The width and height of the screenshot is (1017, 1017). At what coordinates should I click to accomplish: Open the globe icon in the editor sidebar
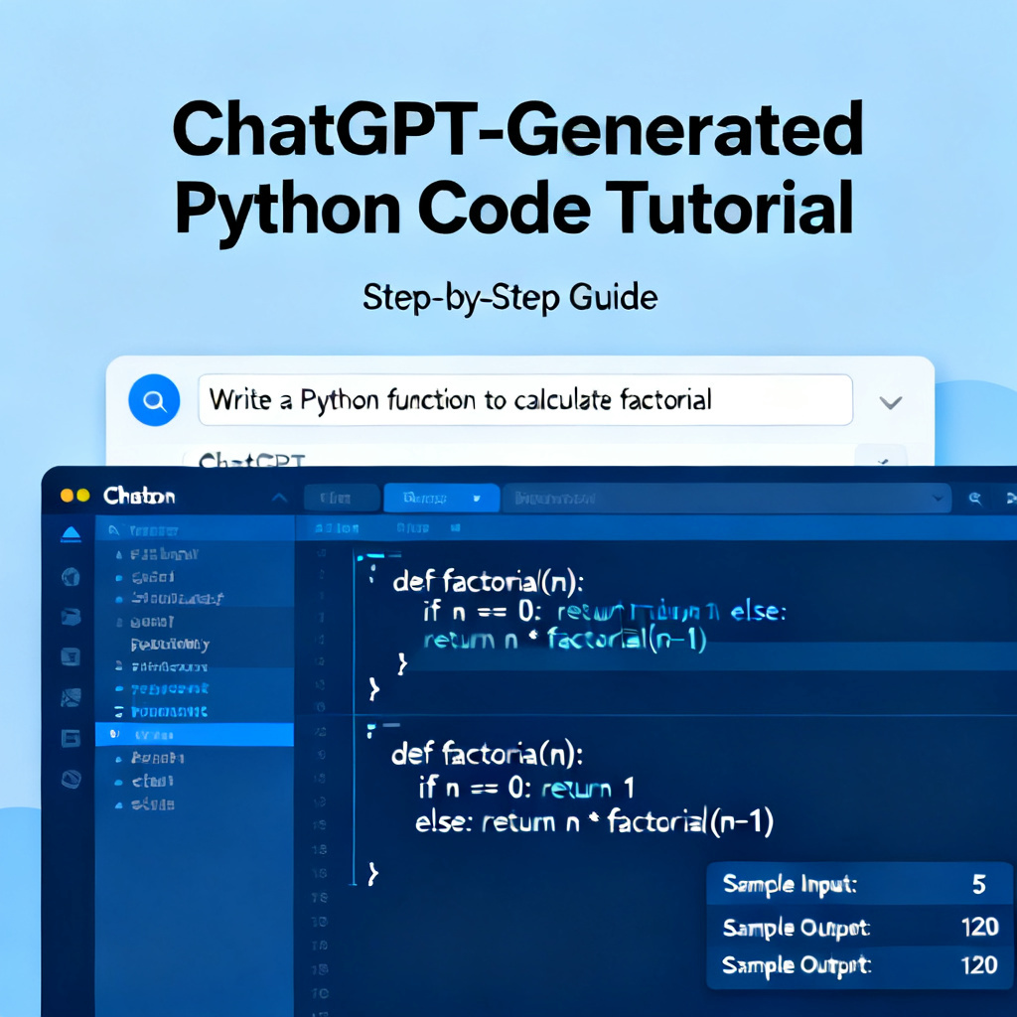[x=71, y=577]
